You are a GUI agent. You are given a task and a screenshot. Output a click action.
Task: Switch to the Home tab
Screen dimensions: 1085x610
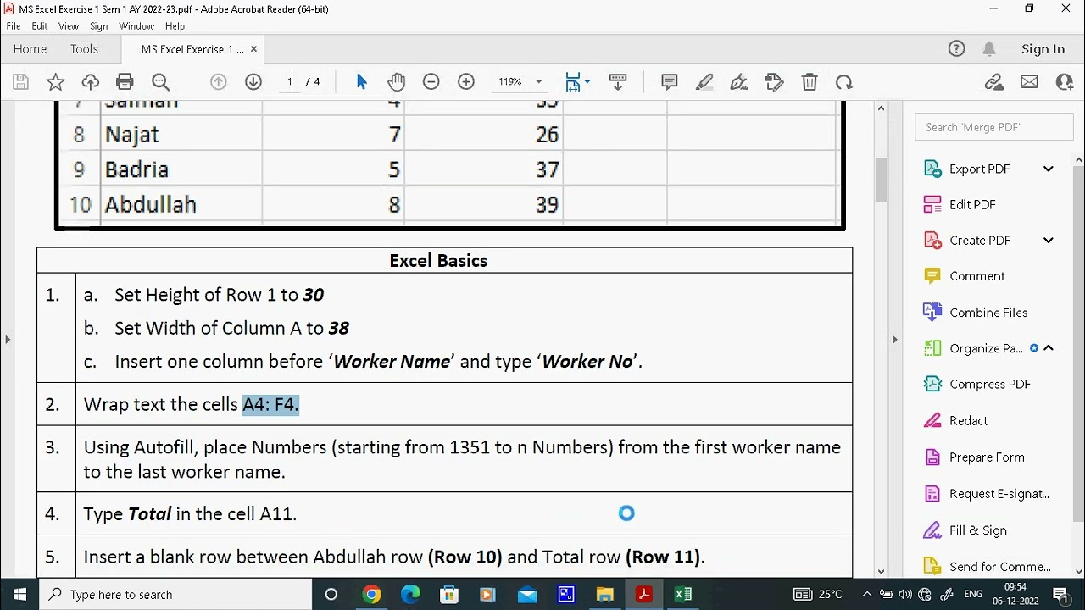pyautogui.click(x=30, y=49)
